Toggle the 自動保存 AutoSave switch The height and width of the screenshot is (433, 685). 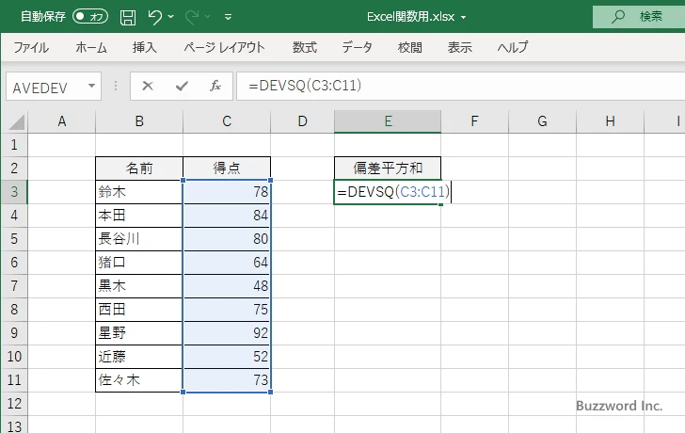(x=90, y=17)
